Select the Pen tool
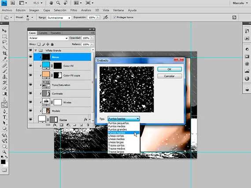Screen dimensions: 251x188 pos(4,111)
